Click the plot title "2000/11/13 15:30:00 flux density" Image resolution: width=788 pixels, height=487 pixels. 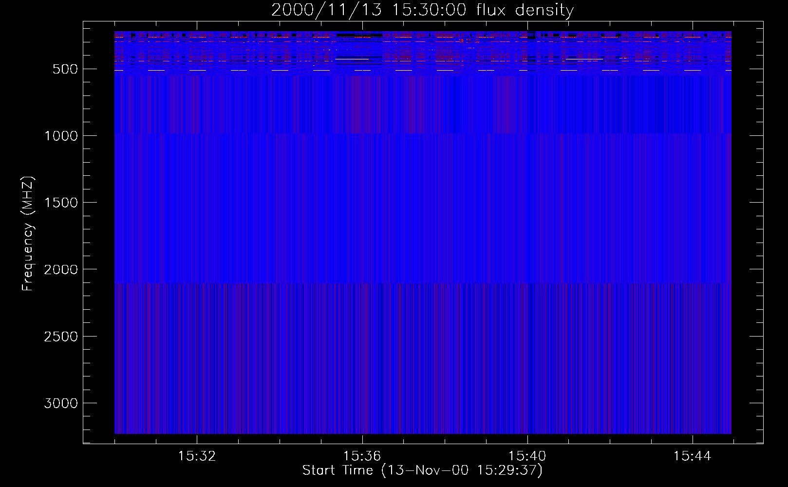pyautogui.click(x=422, y=10)
